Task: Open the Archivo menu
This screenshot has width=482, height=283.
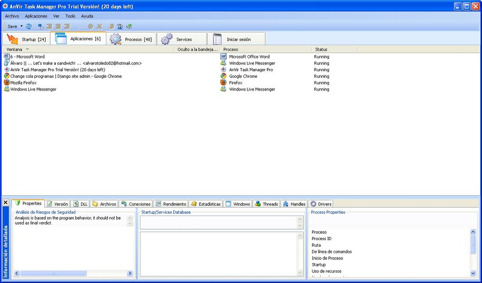Action: (x=12, y=16)
